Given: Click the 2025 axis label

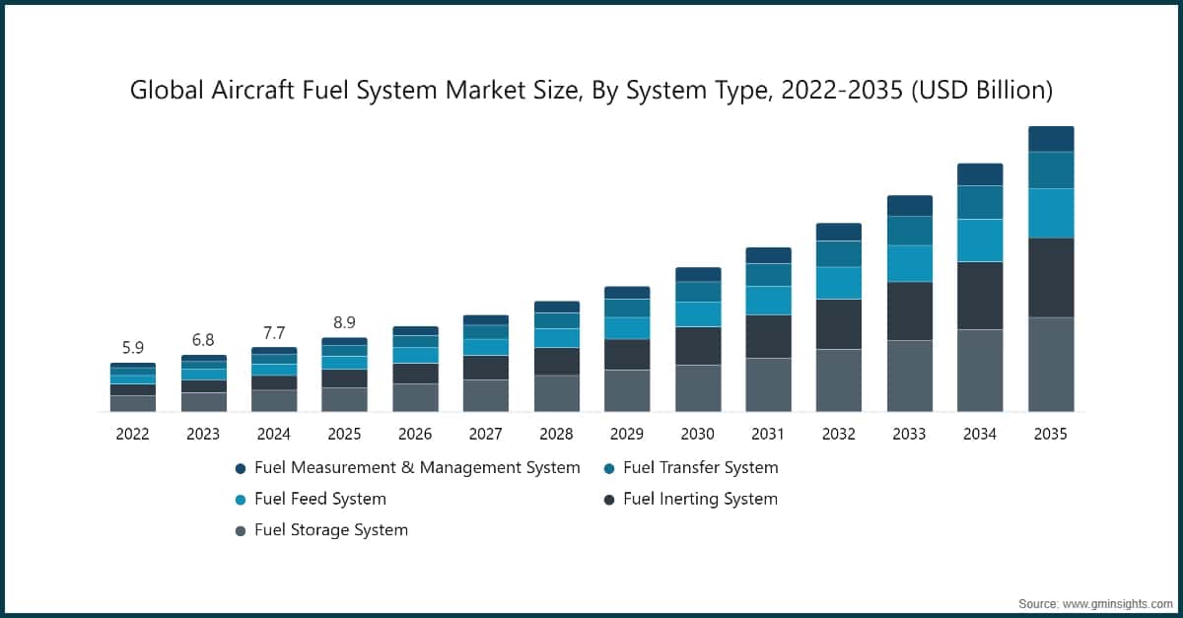Looking at the screenshot, I should [344, 434].
